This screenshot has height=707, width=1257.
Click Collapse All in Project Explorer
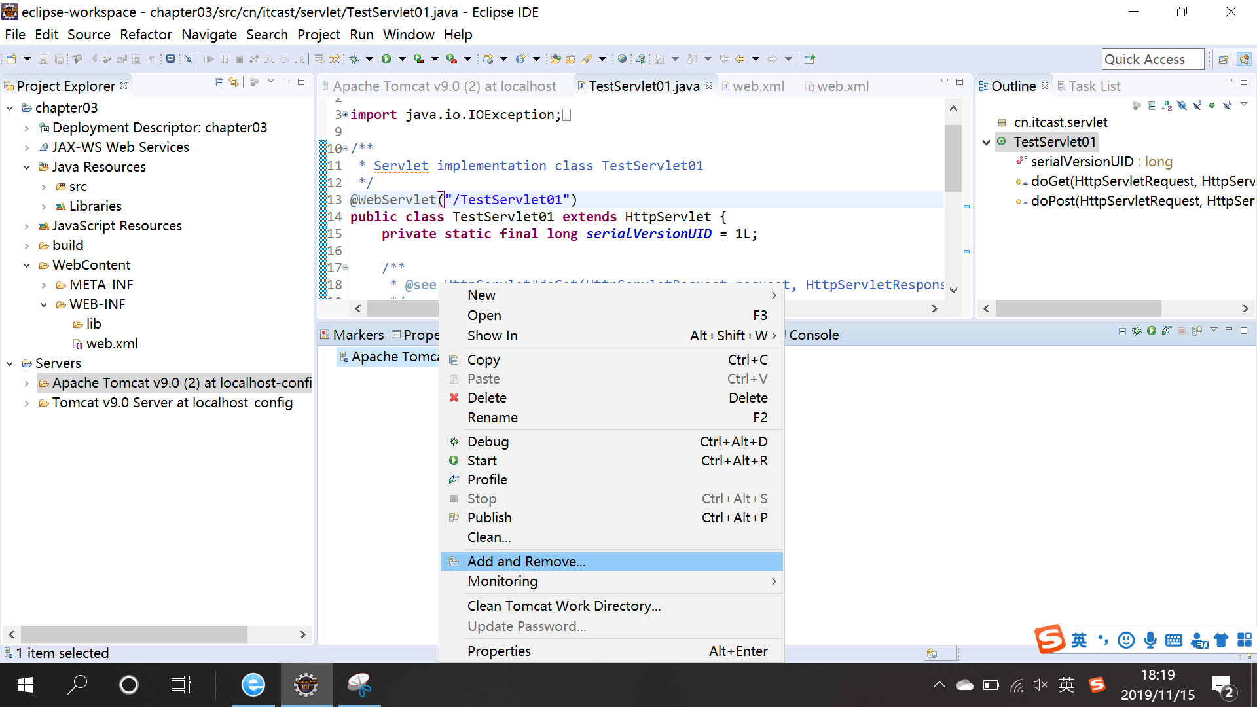[x=219, y=82]
